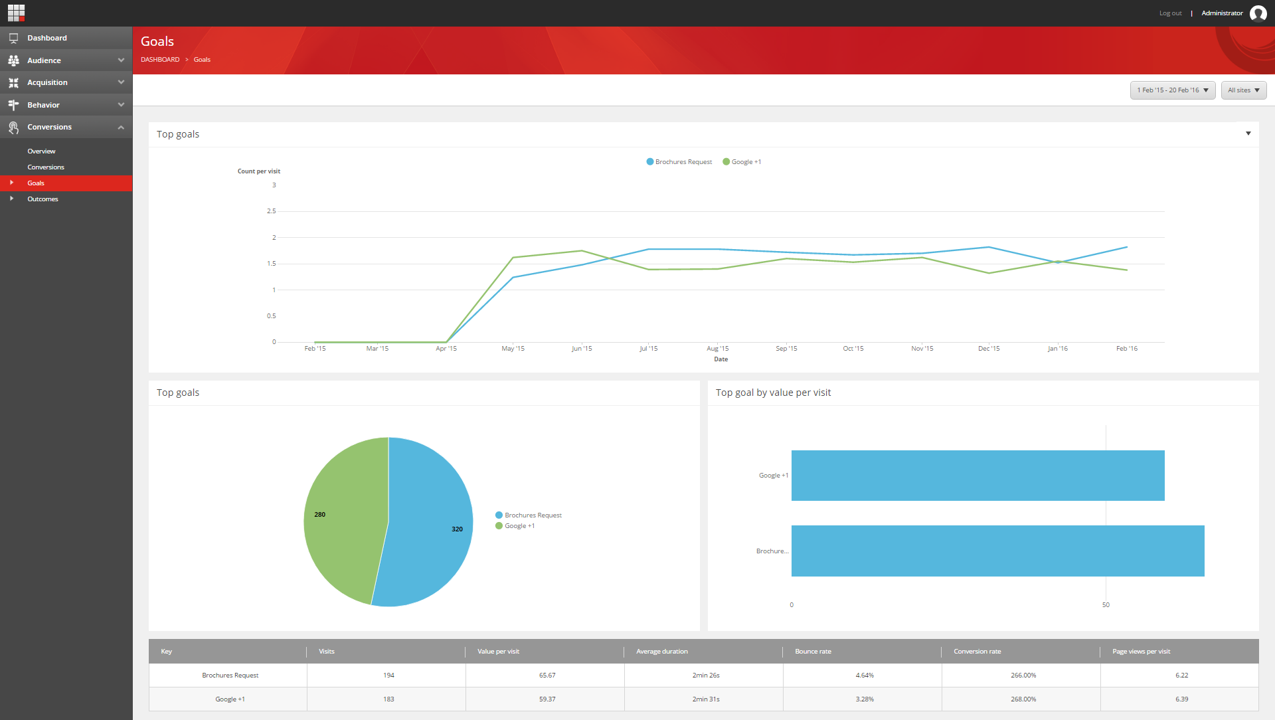This screenshot has width=1275, height=720.
Task: Click the Goals page heading
Action: [157, 41]
